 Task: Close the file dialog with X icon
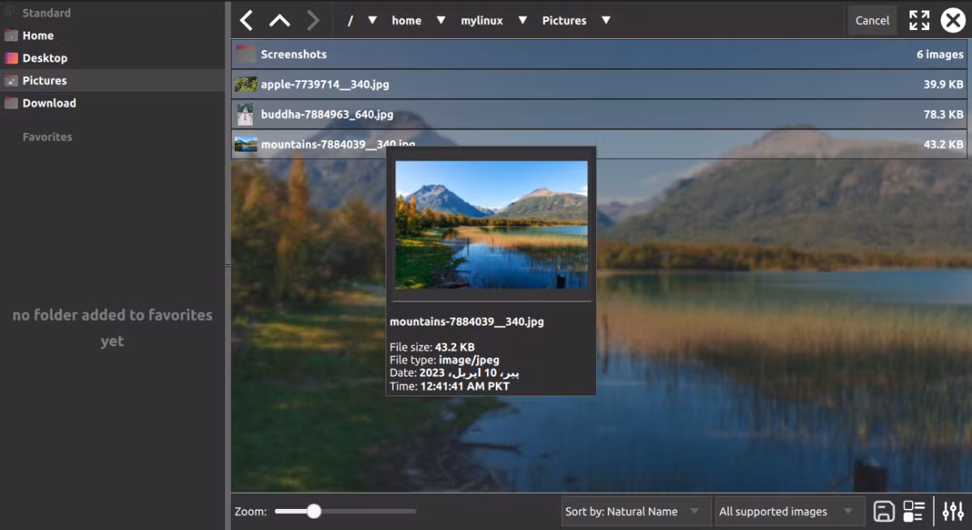(x=953, y=20)
